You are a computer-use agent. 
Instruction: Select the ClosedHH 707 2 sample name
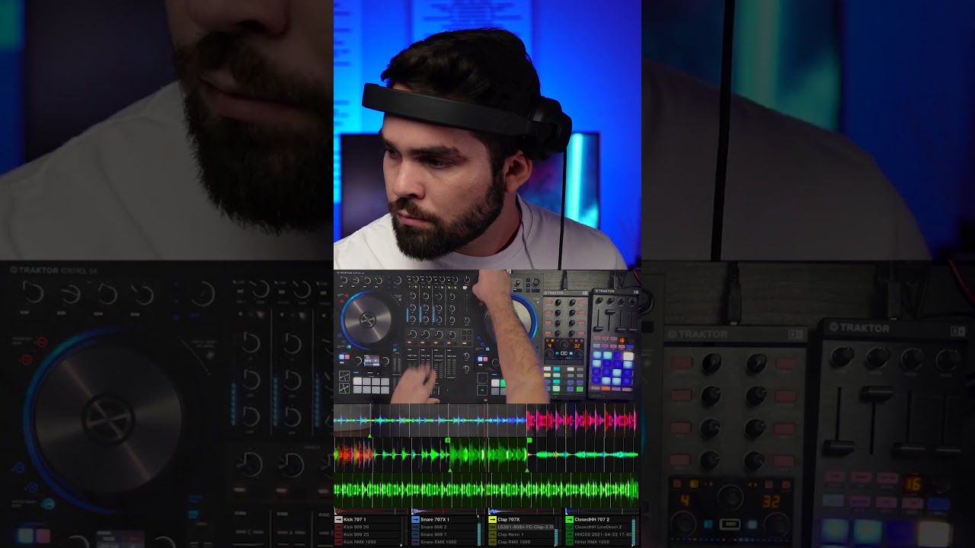point(592,520)
